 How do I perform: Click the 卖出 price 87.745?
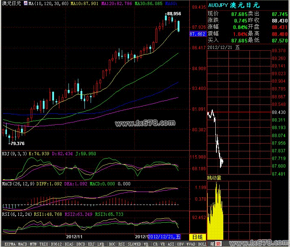pos(280,14)
